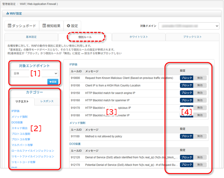Viewport: 224px width, 178px height.
Task: Open the ダッシュボード tab
Action: pos(22,26)
